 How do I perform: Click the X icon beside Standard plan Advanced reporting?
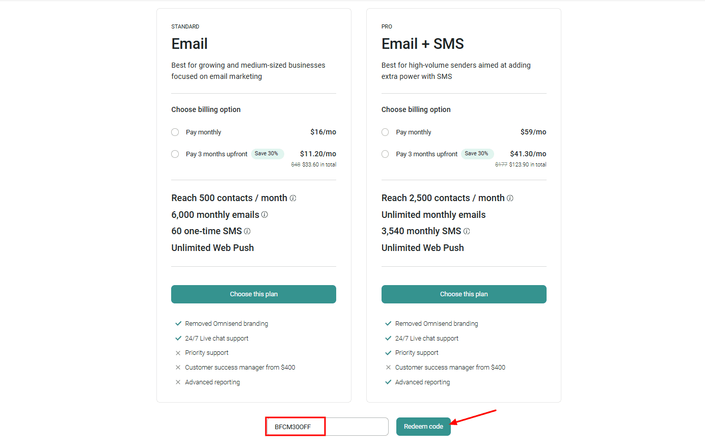[x=178, y=382]
